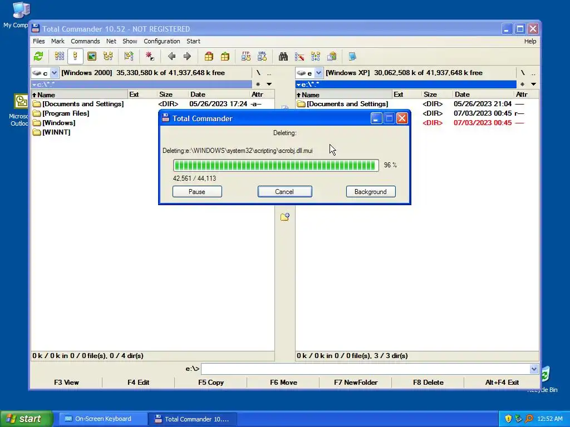Click the invert selection asterisk icon
The height and width of the screenshot is (427, 570).
[x=149, y=56]
